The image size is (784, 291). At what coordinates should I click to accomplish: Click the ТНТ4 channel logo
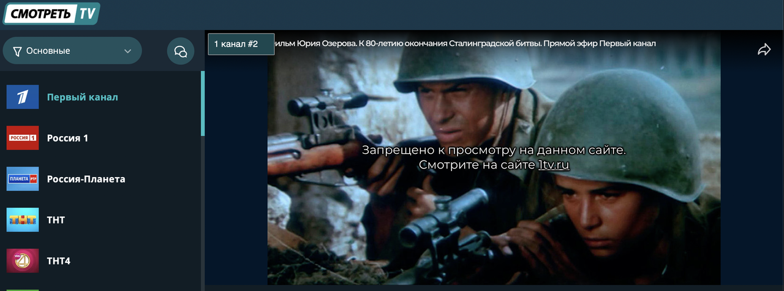point(23,260)
